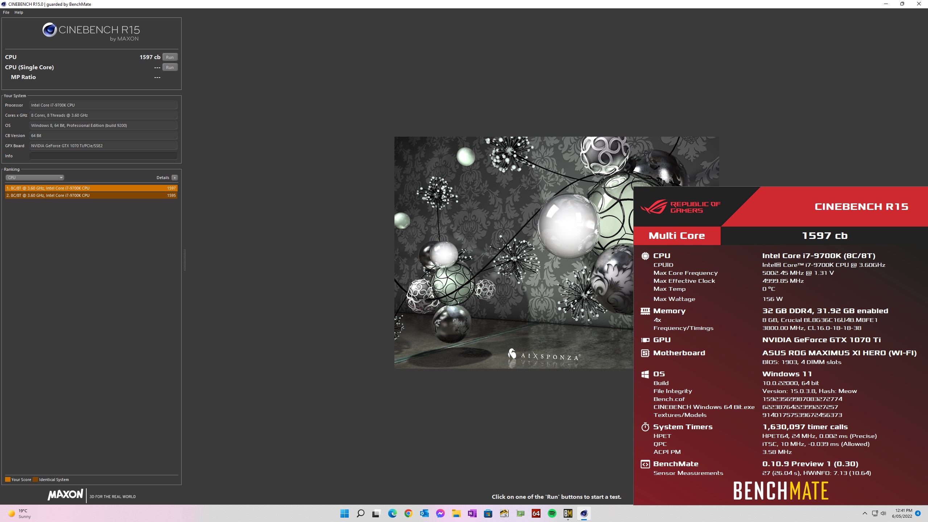This screenshot has width=928, height=522.
Task: Select ranking entry with score 1595
Action: click(91, 195)
